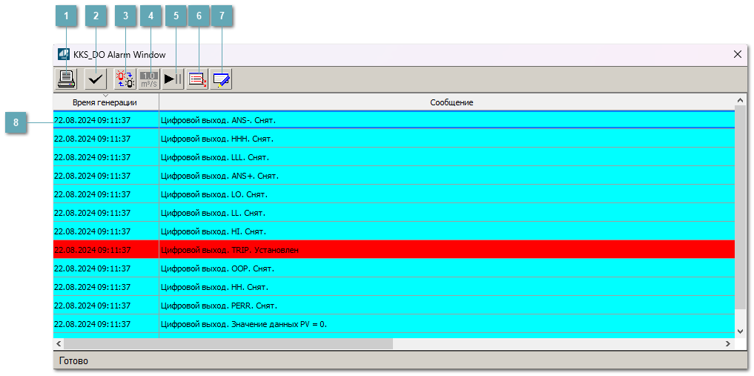
Task: Acknowledge alarms with the checkmark button
Action: pyautogui.click(x=96, y=79)
